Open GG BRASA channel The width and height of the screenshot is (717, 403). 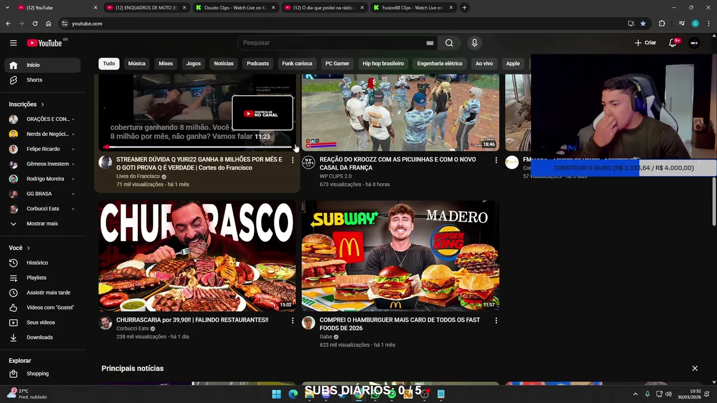click(x=43, y=194)
